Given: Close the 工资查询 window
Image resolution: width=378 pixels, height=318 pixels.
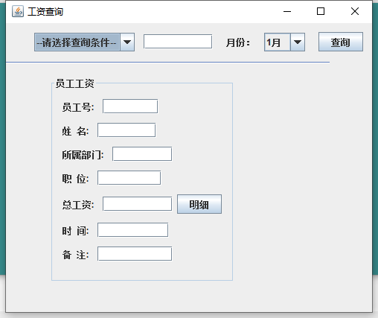Looking at the screenshot, I should coord(355,11).
